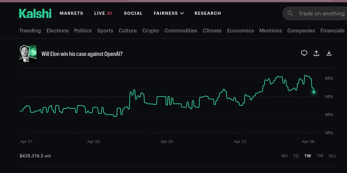Select the Trending category tab
347x173 pixels.
pyautogui.click(x=30, y=31)
